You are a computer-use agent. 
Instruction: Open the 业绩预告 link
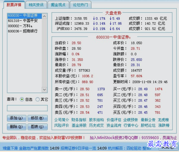coord(131,120)
